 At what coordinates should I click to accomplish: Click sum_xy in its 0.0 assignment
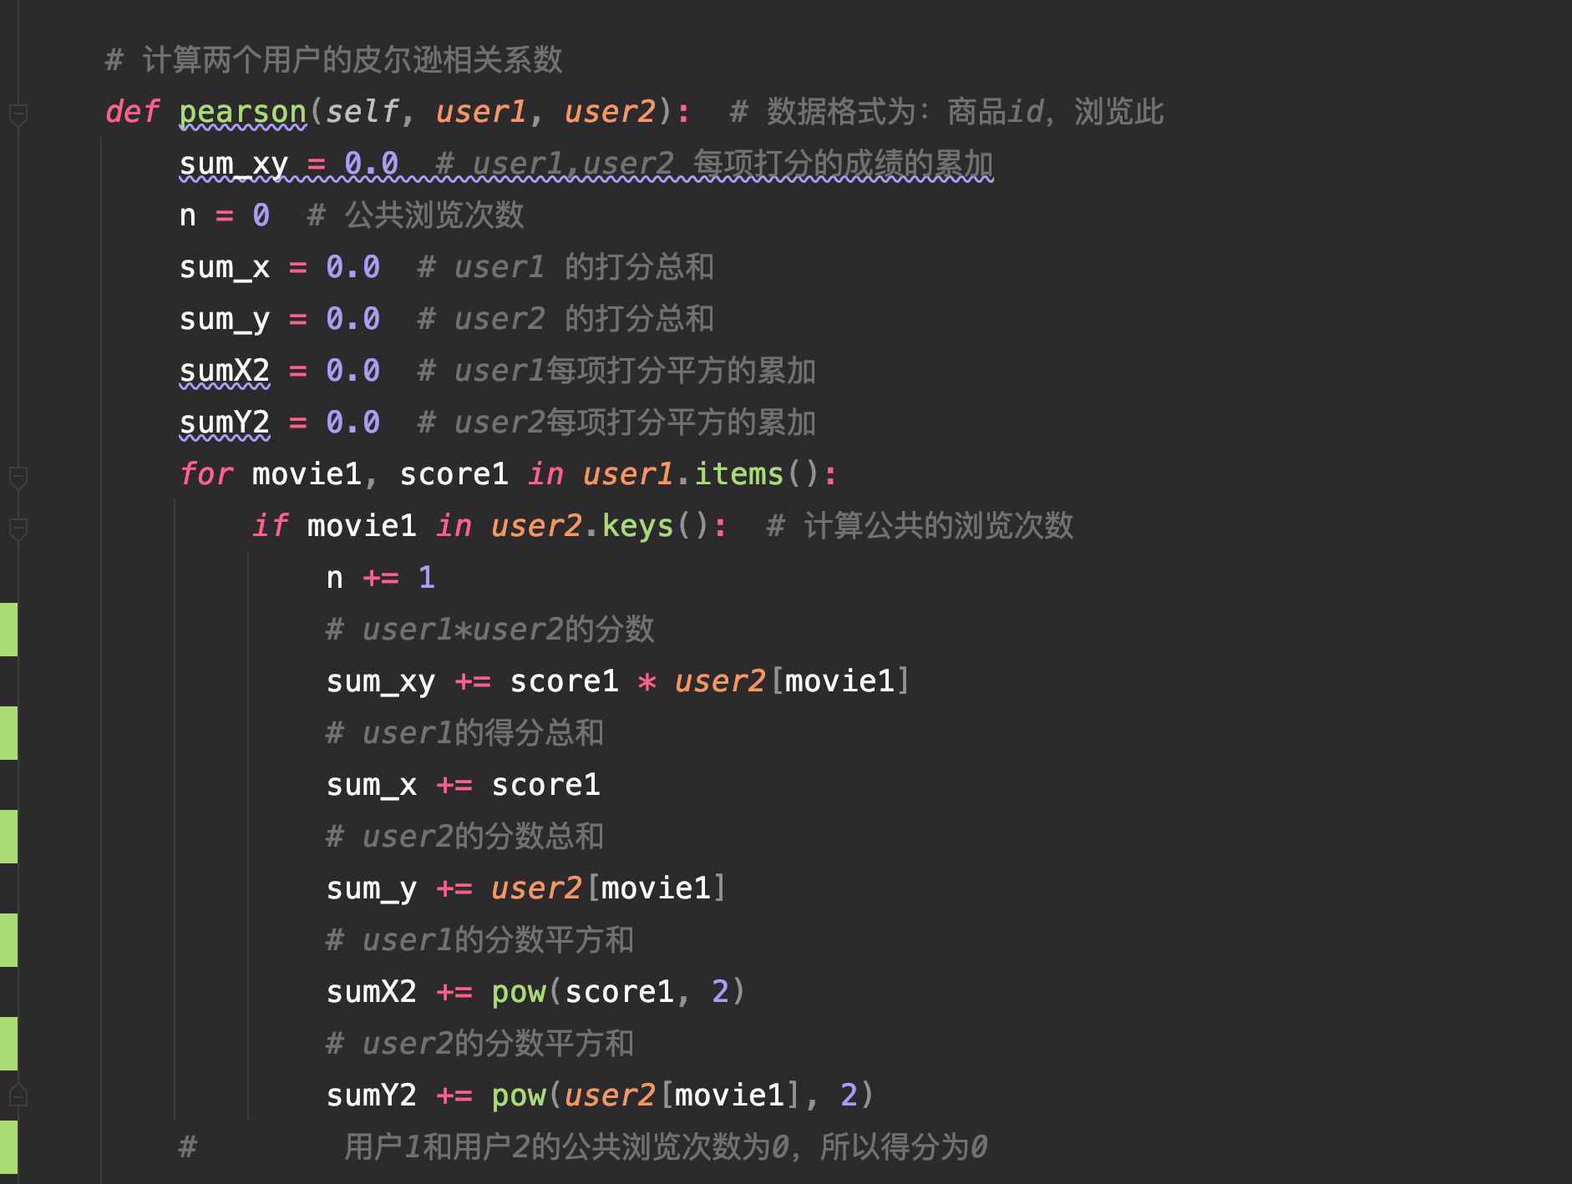click(234, 164)
